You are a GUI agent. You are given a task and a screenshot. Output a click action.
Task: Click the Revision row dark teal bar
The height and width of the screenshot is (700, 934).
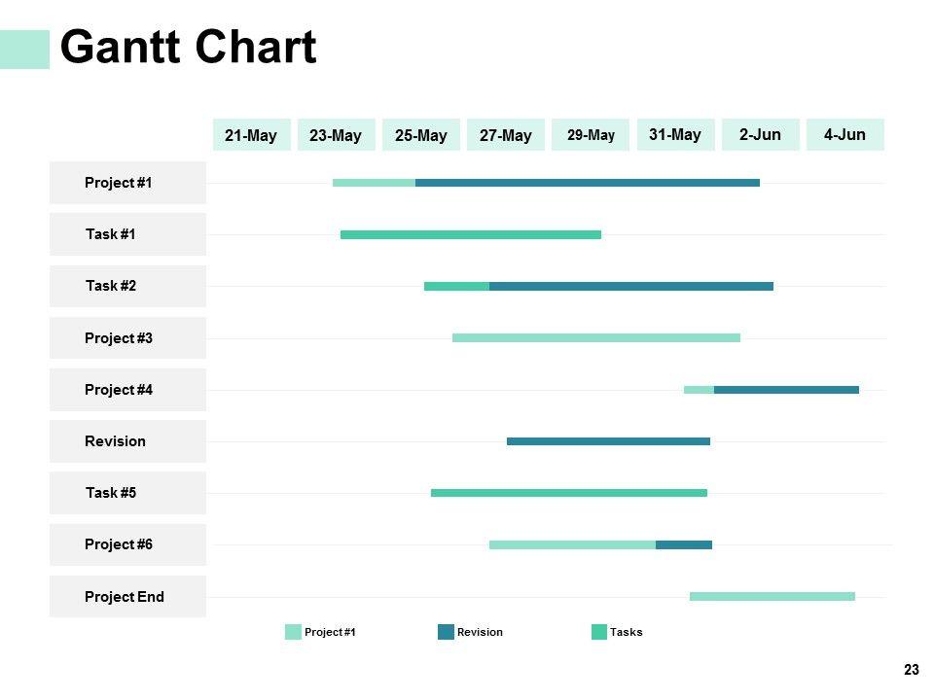click(608, 441)
